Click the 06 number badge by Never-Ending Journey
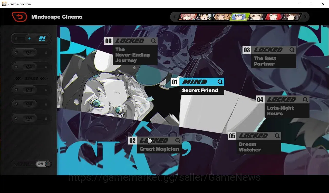The height and width of the screenshot is (193, 329). click(x=108, y=41)
